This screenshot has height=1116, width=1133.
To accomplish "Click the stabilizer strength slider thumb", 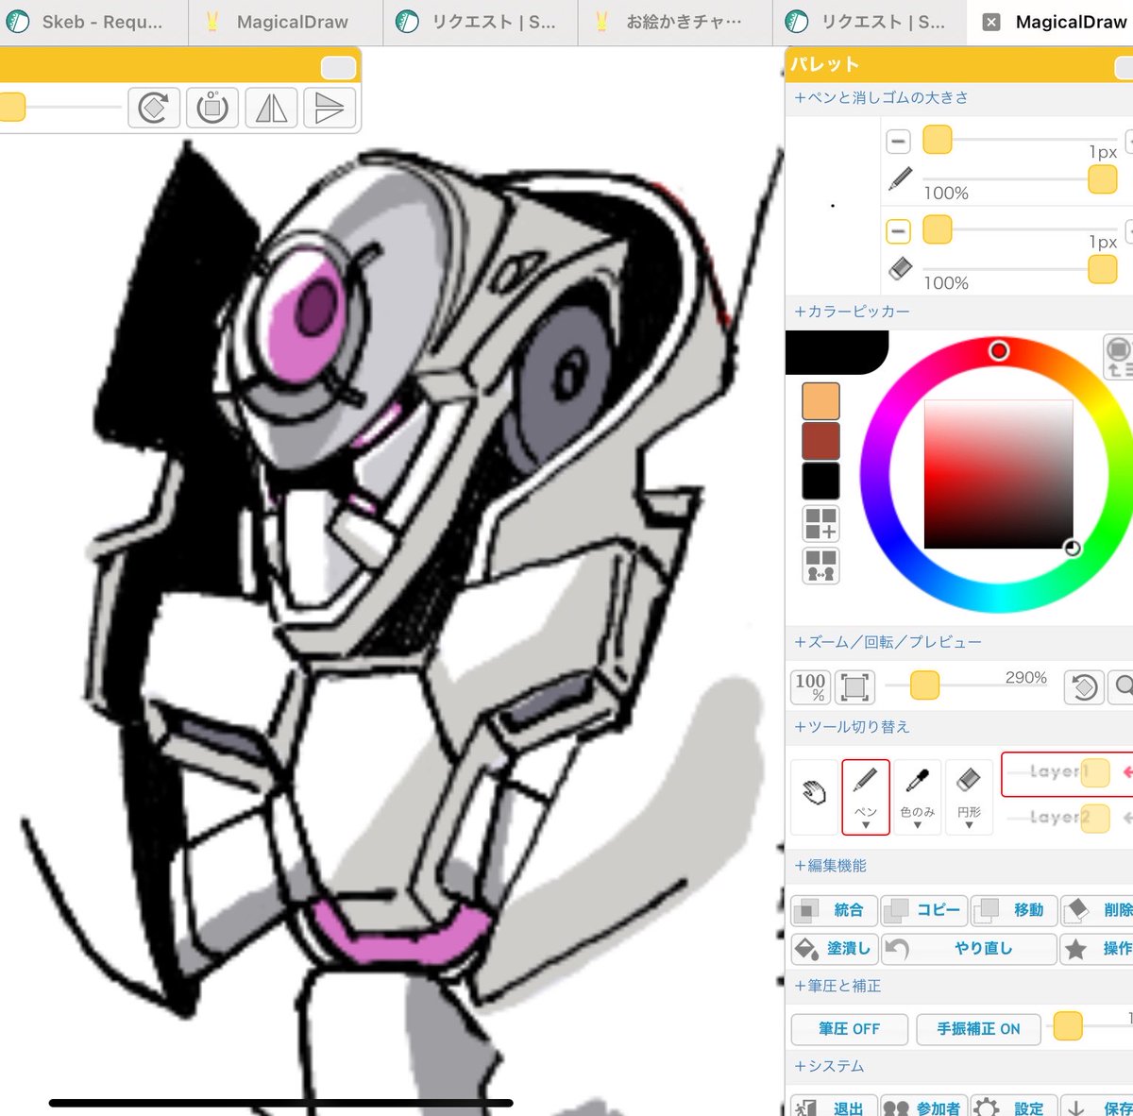I will [x=1068, y=1025].
